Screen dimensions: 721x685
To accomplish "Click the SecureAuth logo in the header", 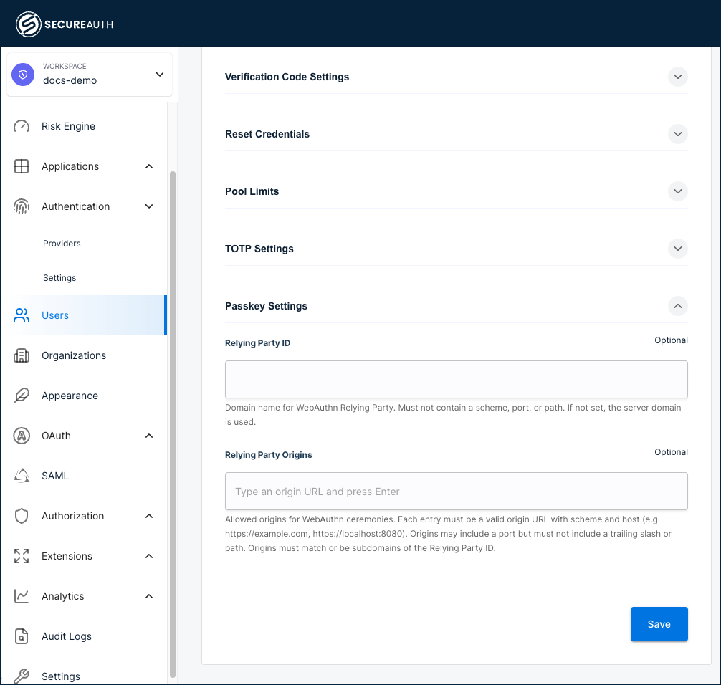I will coord(65,22).
